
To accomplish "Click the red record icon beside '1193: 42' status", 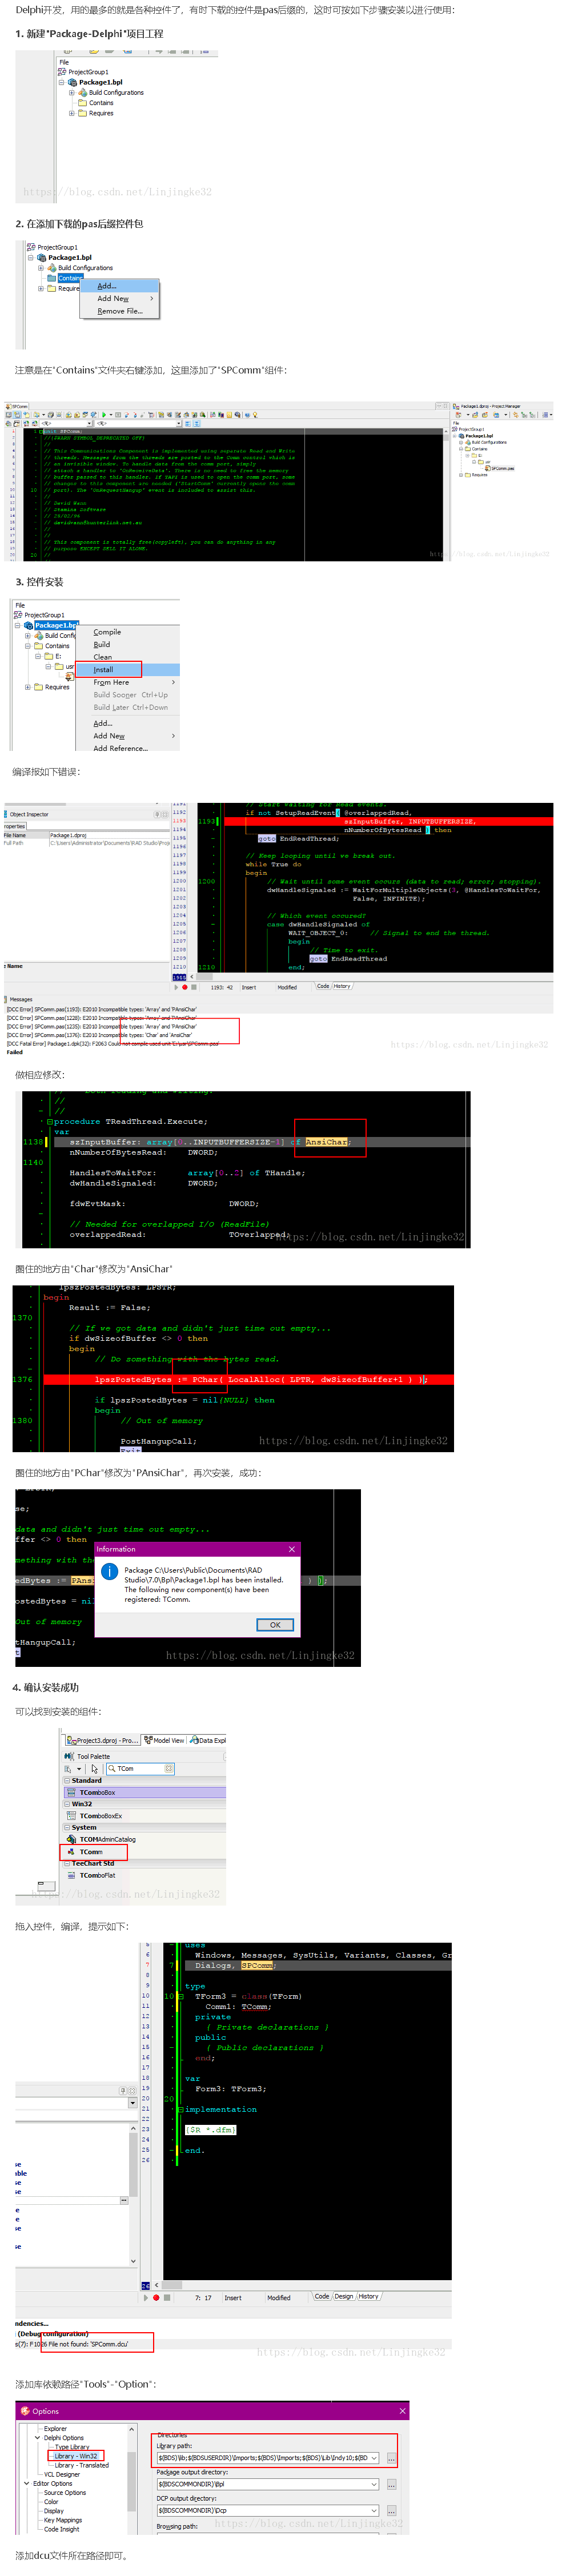I will tap(185, 987).
